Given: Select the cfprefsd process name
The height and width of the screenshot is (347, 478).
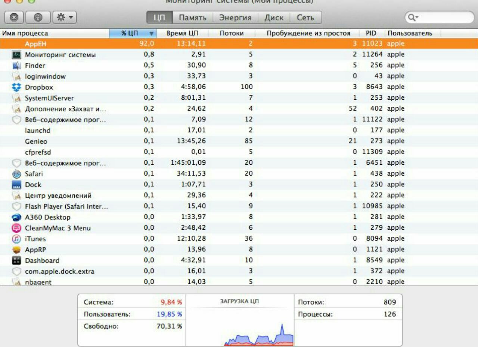Looking at the screenshot, I should (38, 152).
